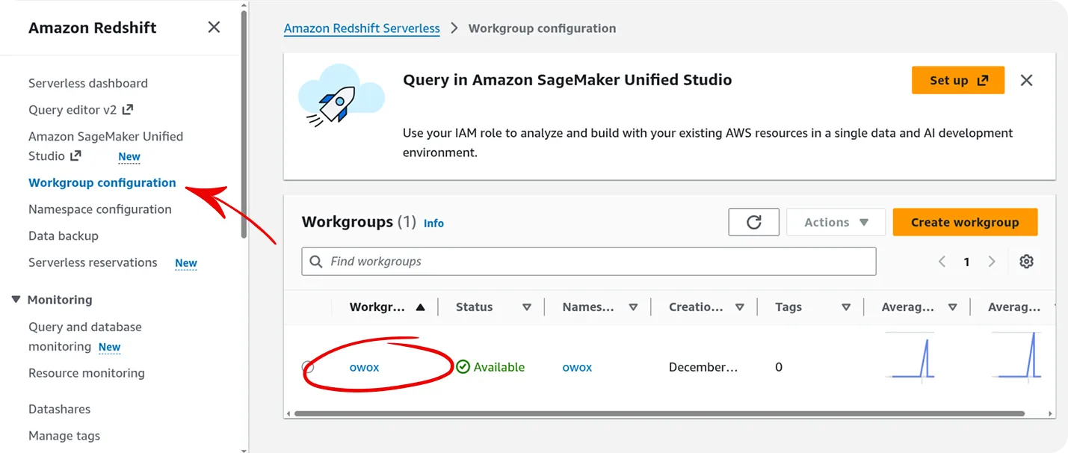Click the Create workgroup button
This screenshot has width=1068, height=453.
(x=965, y=221)
